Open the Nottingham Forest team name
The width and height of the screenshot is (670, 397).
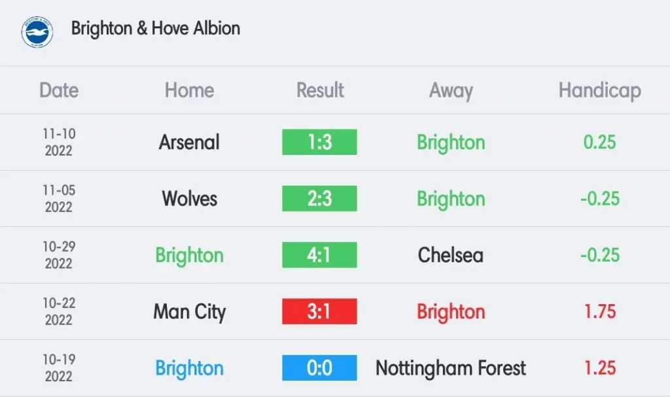pos(451,369)
